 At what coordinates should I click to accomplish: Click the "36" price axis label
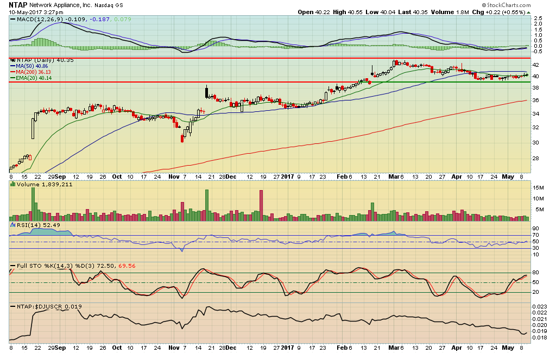coord(536,100)
